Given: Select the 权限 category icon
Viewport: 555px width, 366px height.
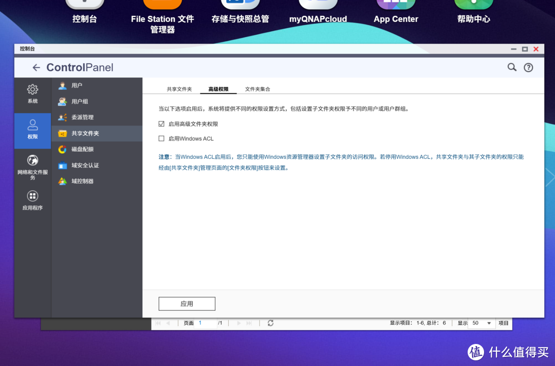Looking at the screenshot, I should 32,125.
